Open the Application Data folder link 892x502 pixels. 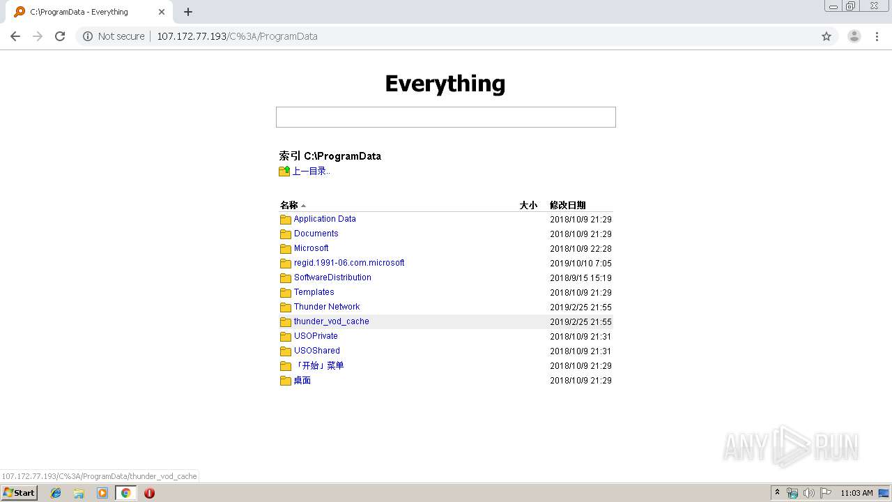(x=325, y=219)
